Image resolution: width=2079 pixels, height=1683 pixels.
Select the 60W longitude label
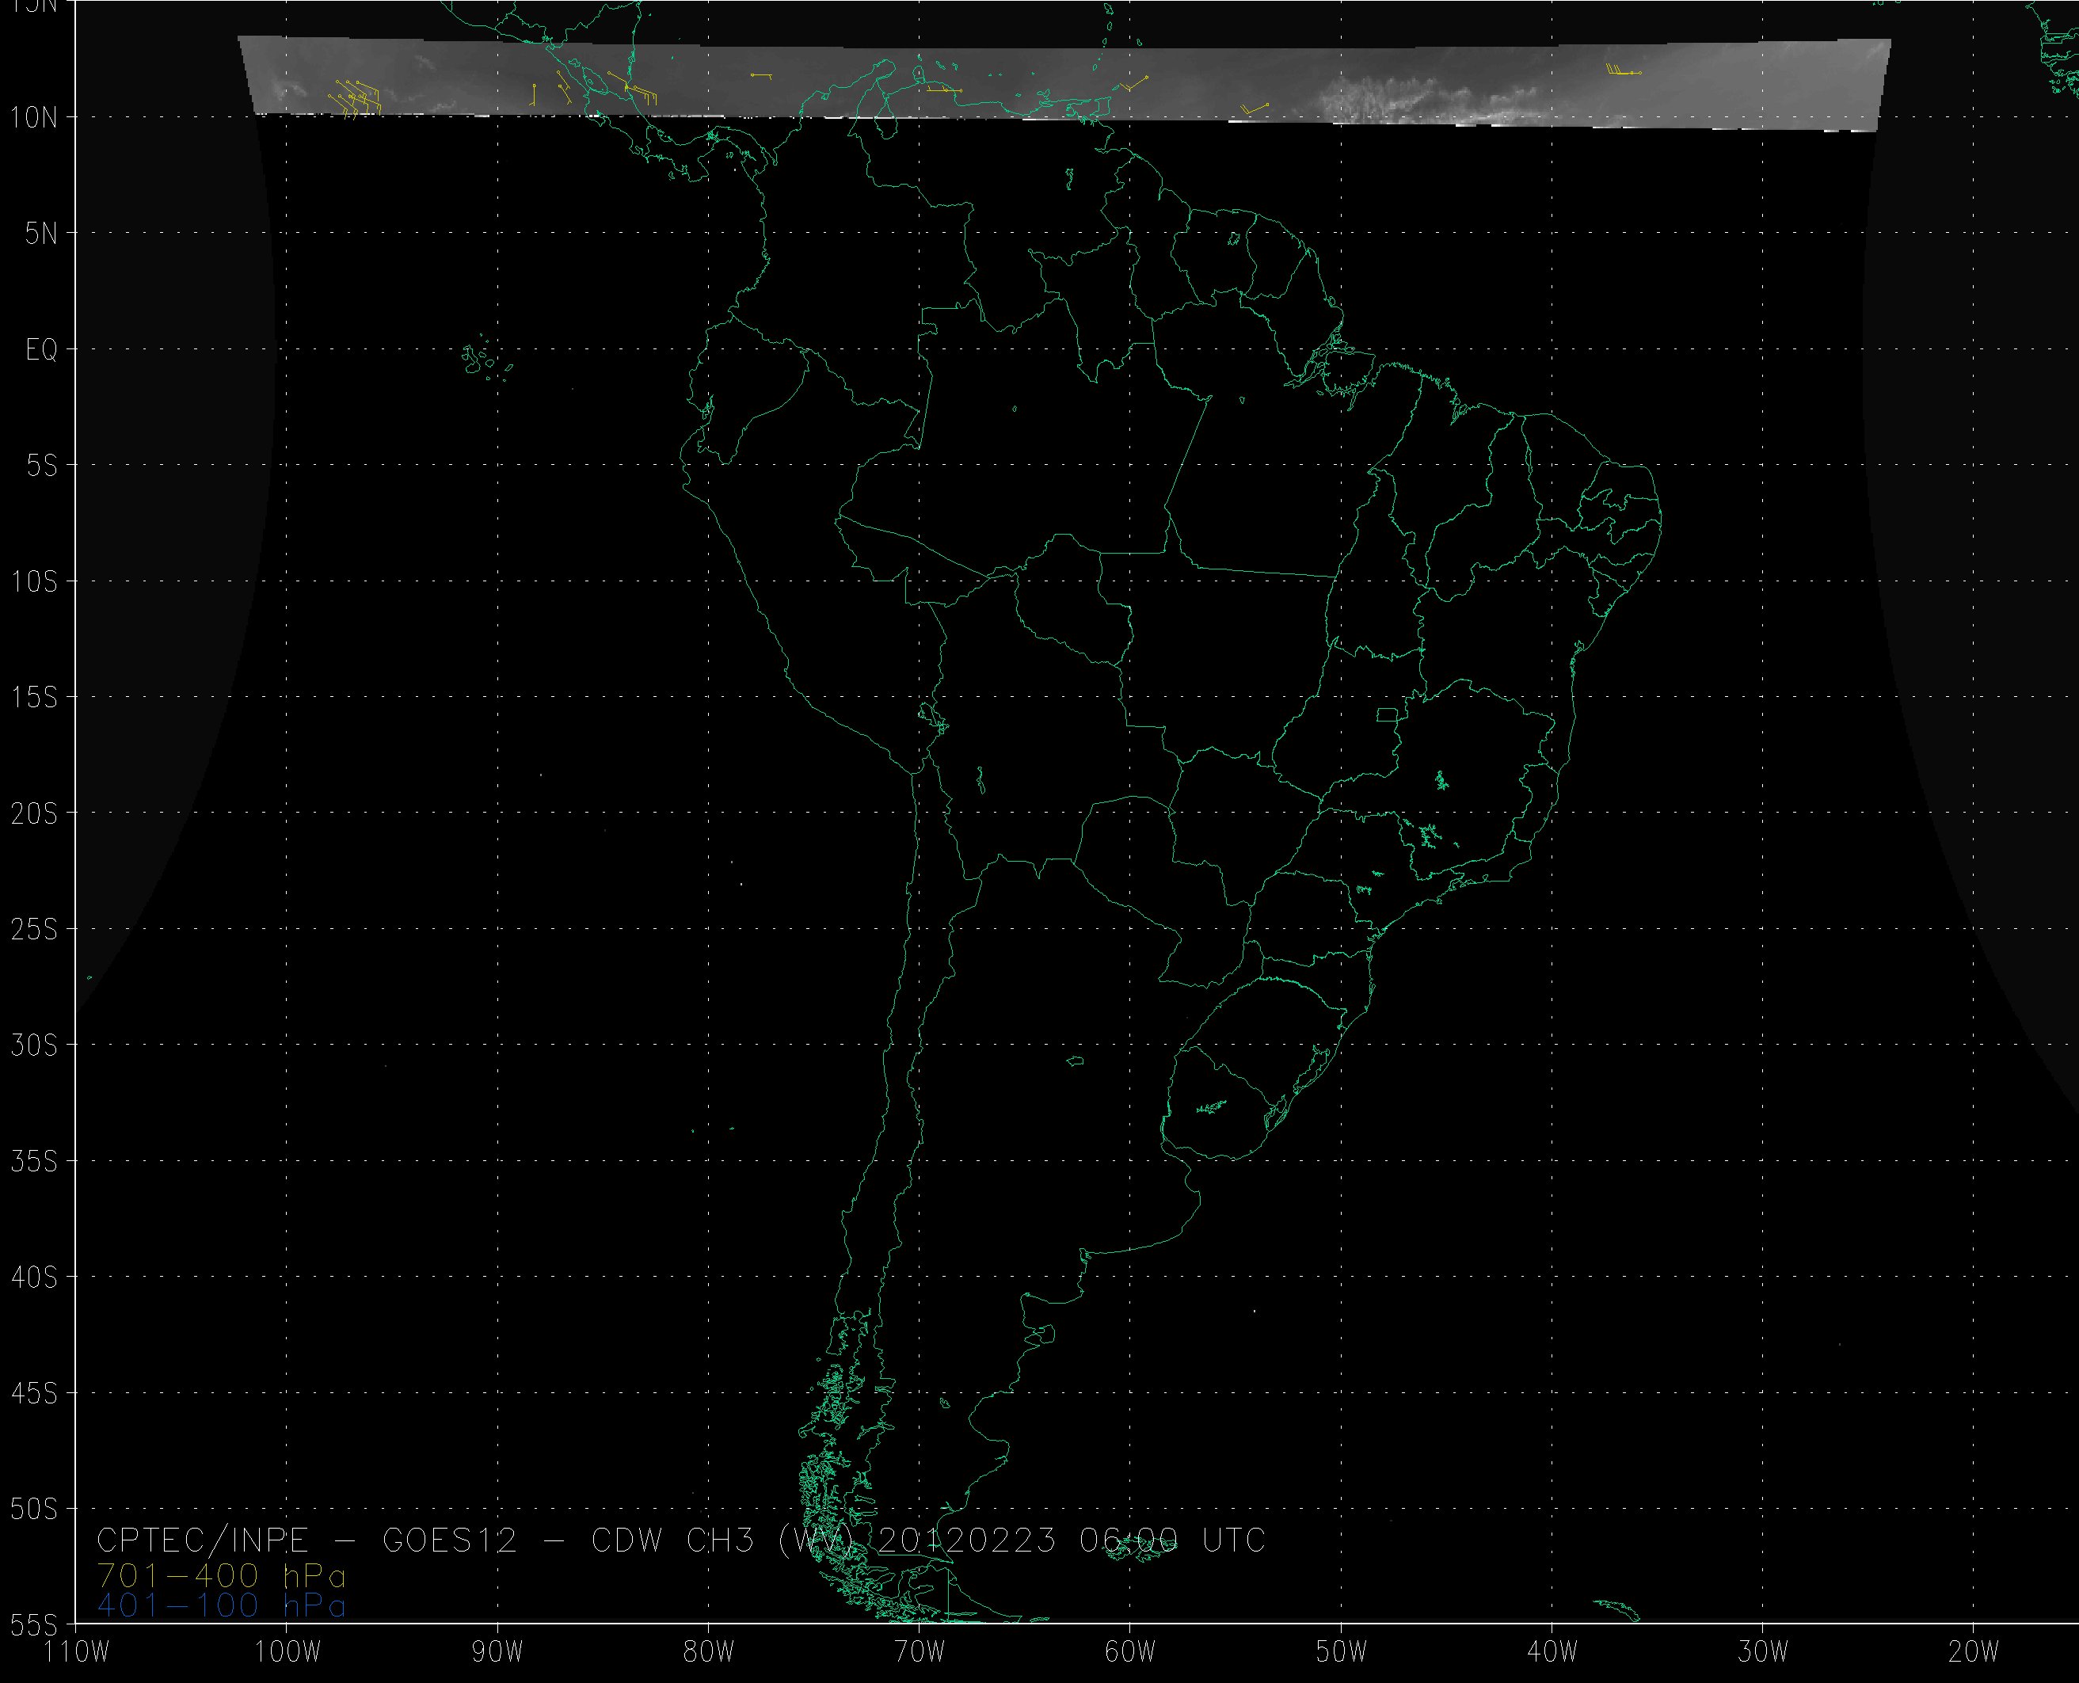[x=1130, y=1653]
